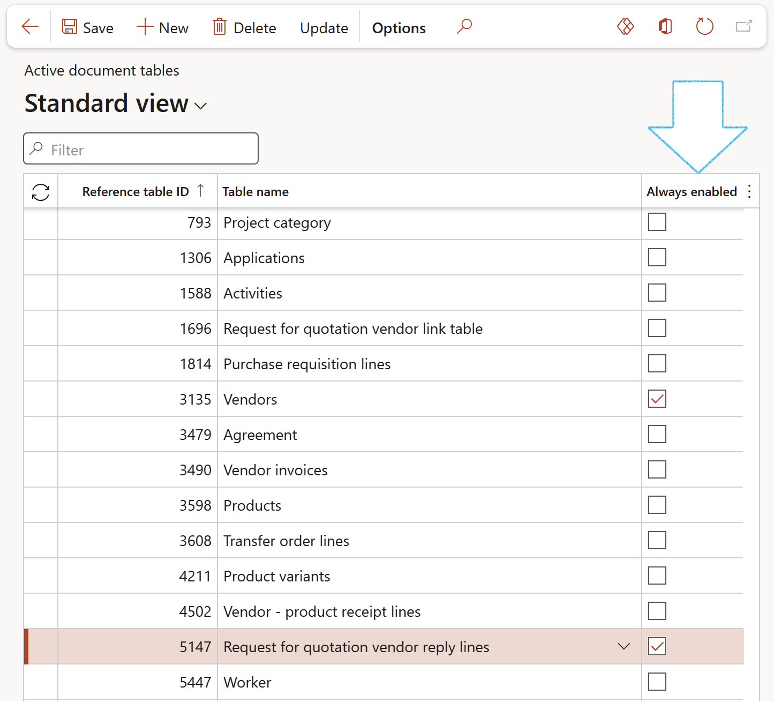Open the Power Apps diamond icon
Image resolution: width=774 pixels, height=702 pixels.
pos(625,26)
